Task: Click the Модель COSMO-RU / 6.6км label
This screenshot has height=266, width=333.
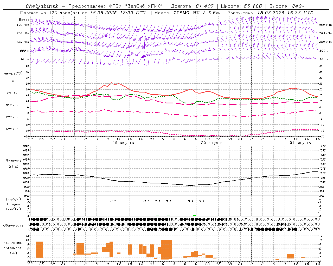Action: (x=188, y=13)
